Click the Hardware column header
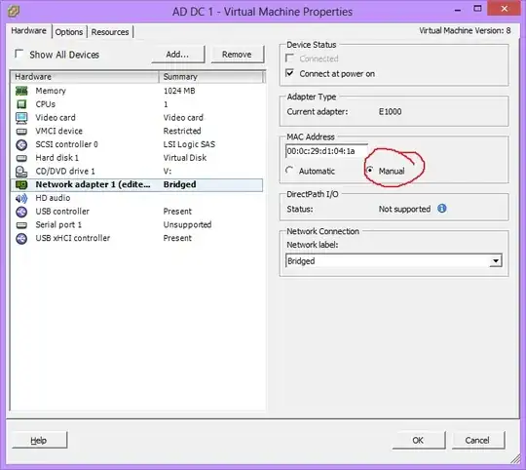 tap(85, 77)
